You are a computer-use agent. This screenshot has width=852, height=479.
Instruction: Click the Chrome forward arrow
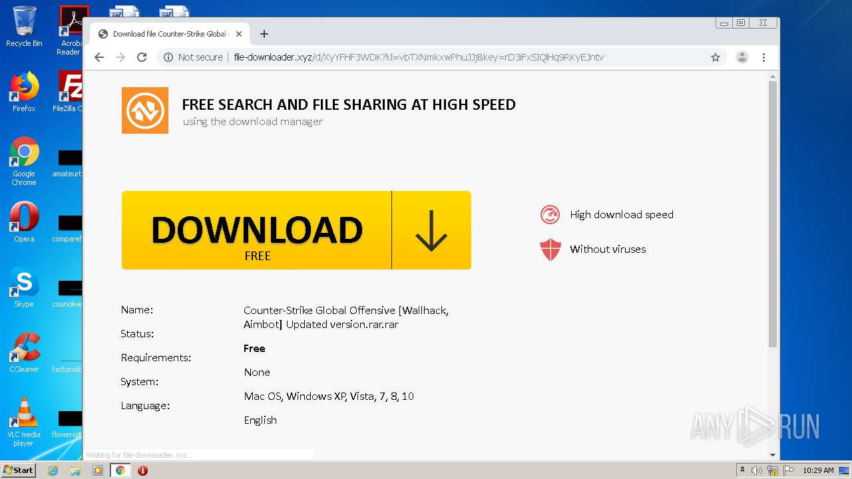120,57
